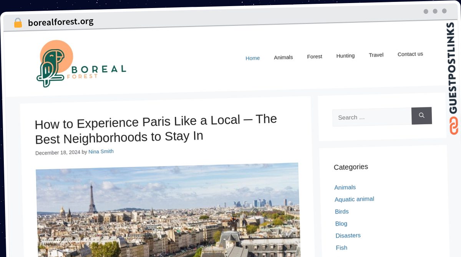
Task: Open the Birds category
Action: point(342,211)
